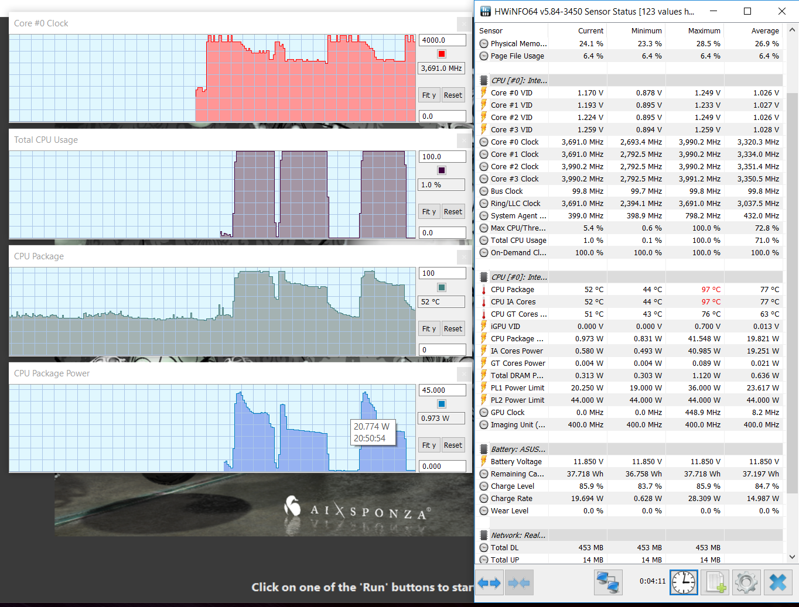Click the 4000.0 max field on Core #0 Clock
This screenshot has height=607, width=799.
click(x=442, y=40)
